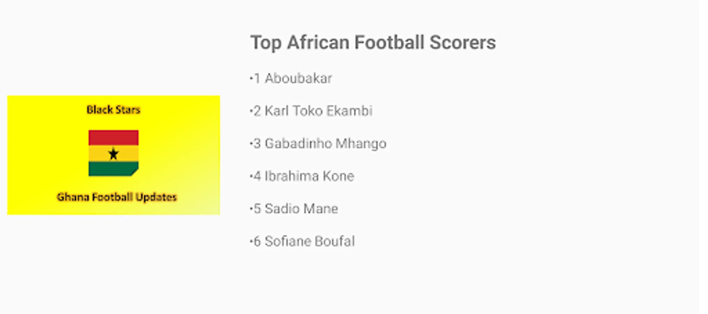This screenshot has width=708, height=314.
Task: Choose Gabadinho Mhango from the list
Action: [x=325, y=143]
